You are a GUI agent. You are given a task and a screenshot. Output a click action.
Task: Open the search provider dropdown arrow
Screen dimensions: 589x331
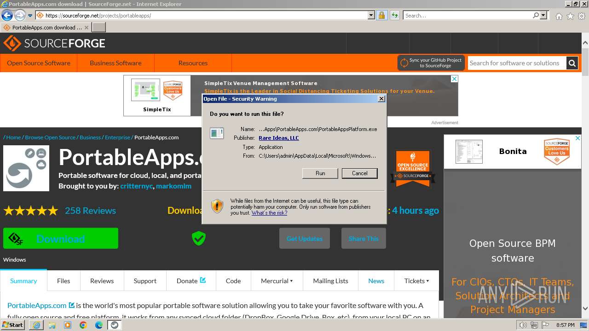[x=543, y=16]
